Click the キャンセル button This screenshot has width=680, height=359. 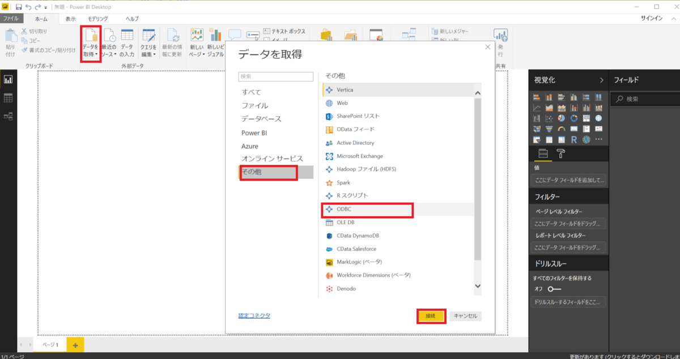click(465, 316)
